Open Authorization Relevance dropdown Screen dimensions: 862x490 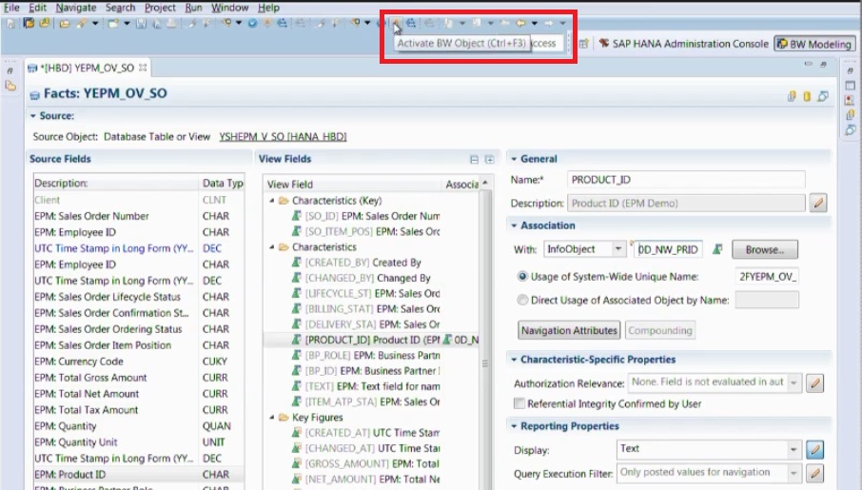click(x=793, y=382)
